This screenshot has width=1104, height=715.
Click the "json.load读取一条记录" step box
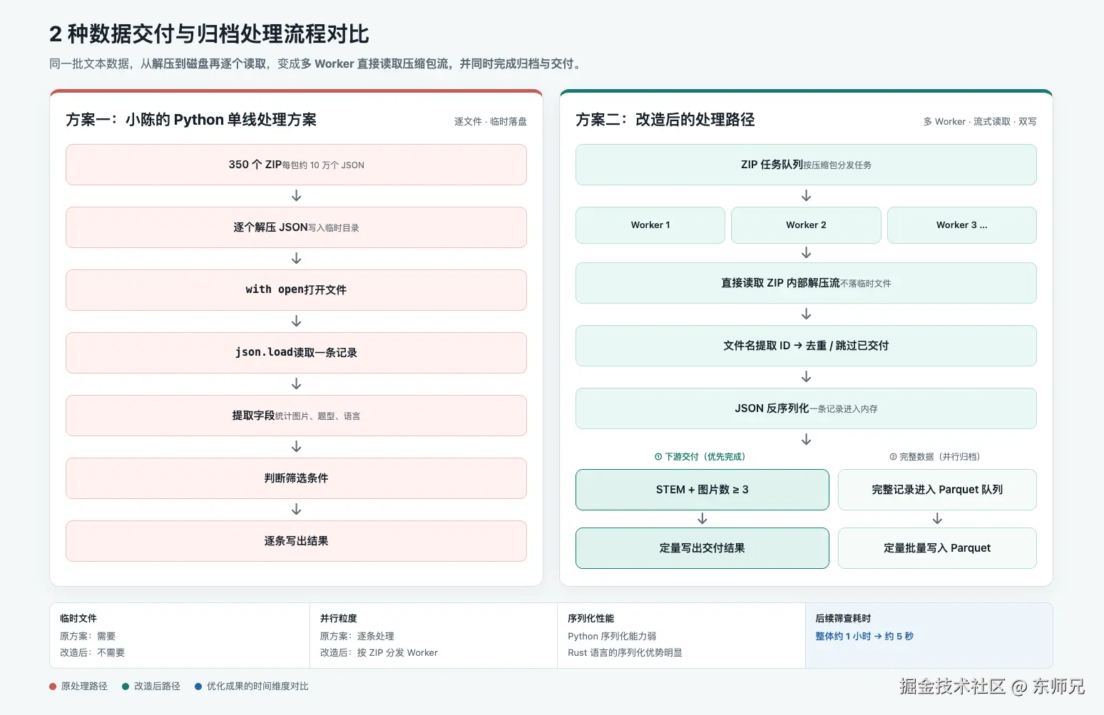(x=296, y=353)
